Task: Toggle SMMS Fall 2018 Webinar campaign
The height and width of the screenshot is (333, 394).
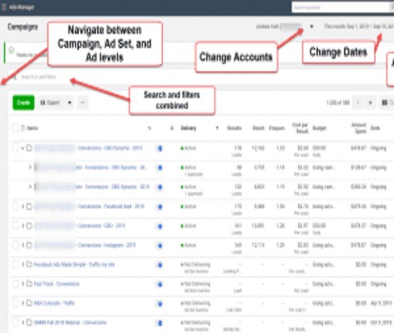Action: click(160, 323)
